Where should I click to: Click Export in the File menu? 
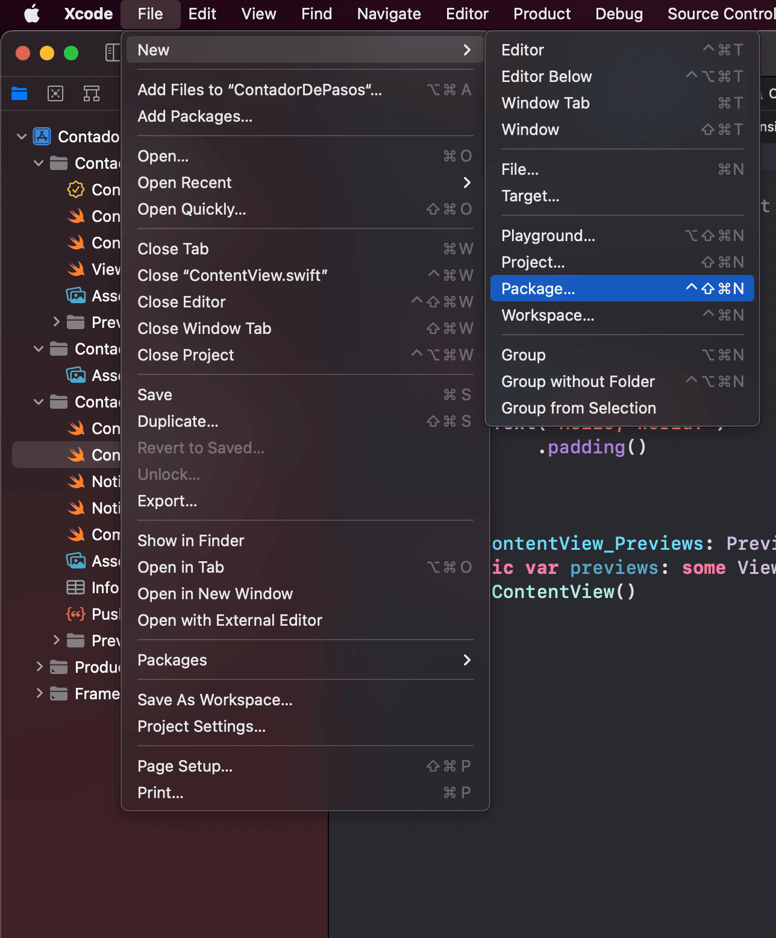click(305, 501)
